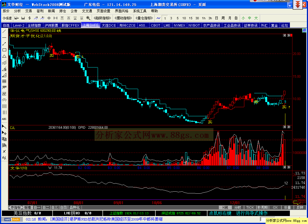Click the copy documents sidebar icon
Screen dimensions: 308x224
click(4, 139)
